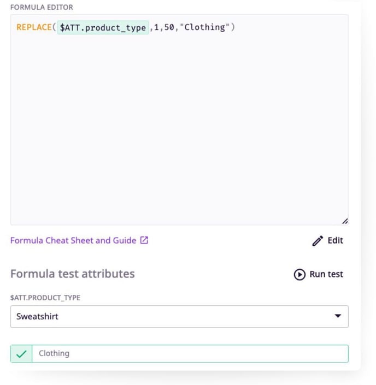Click the green checkmark result icon
Screen dimensions: 376x385
21,354
